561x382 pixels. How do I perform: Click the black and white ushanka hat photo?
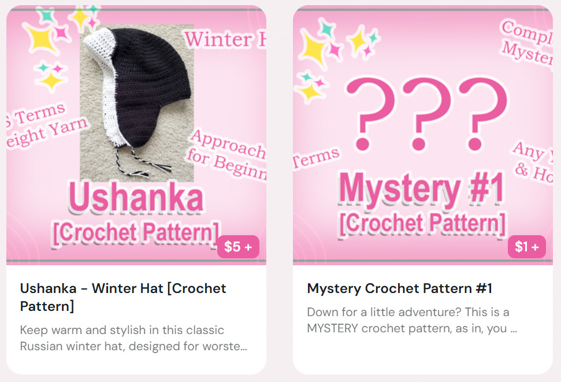(x=137, y=103)
